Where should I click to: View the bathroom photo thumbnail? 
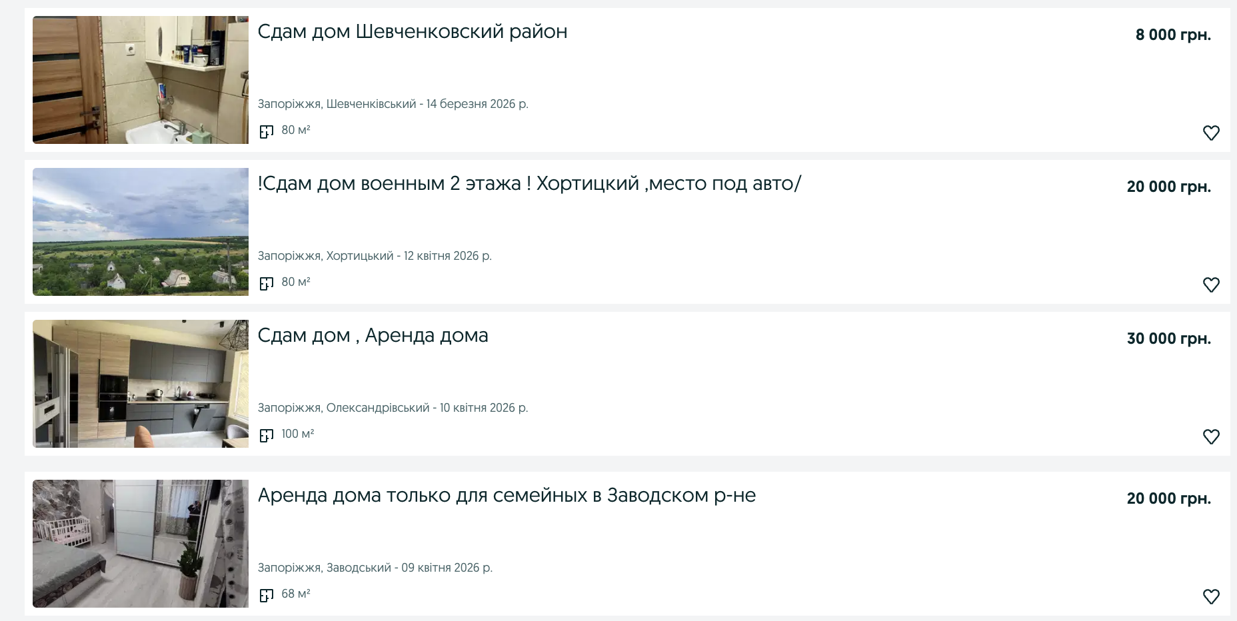pyautogui.click(x=141, y=80)
